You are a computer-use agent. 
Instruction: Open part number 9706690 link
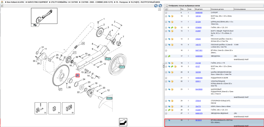(199, 28)
